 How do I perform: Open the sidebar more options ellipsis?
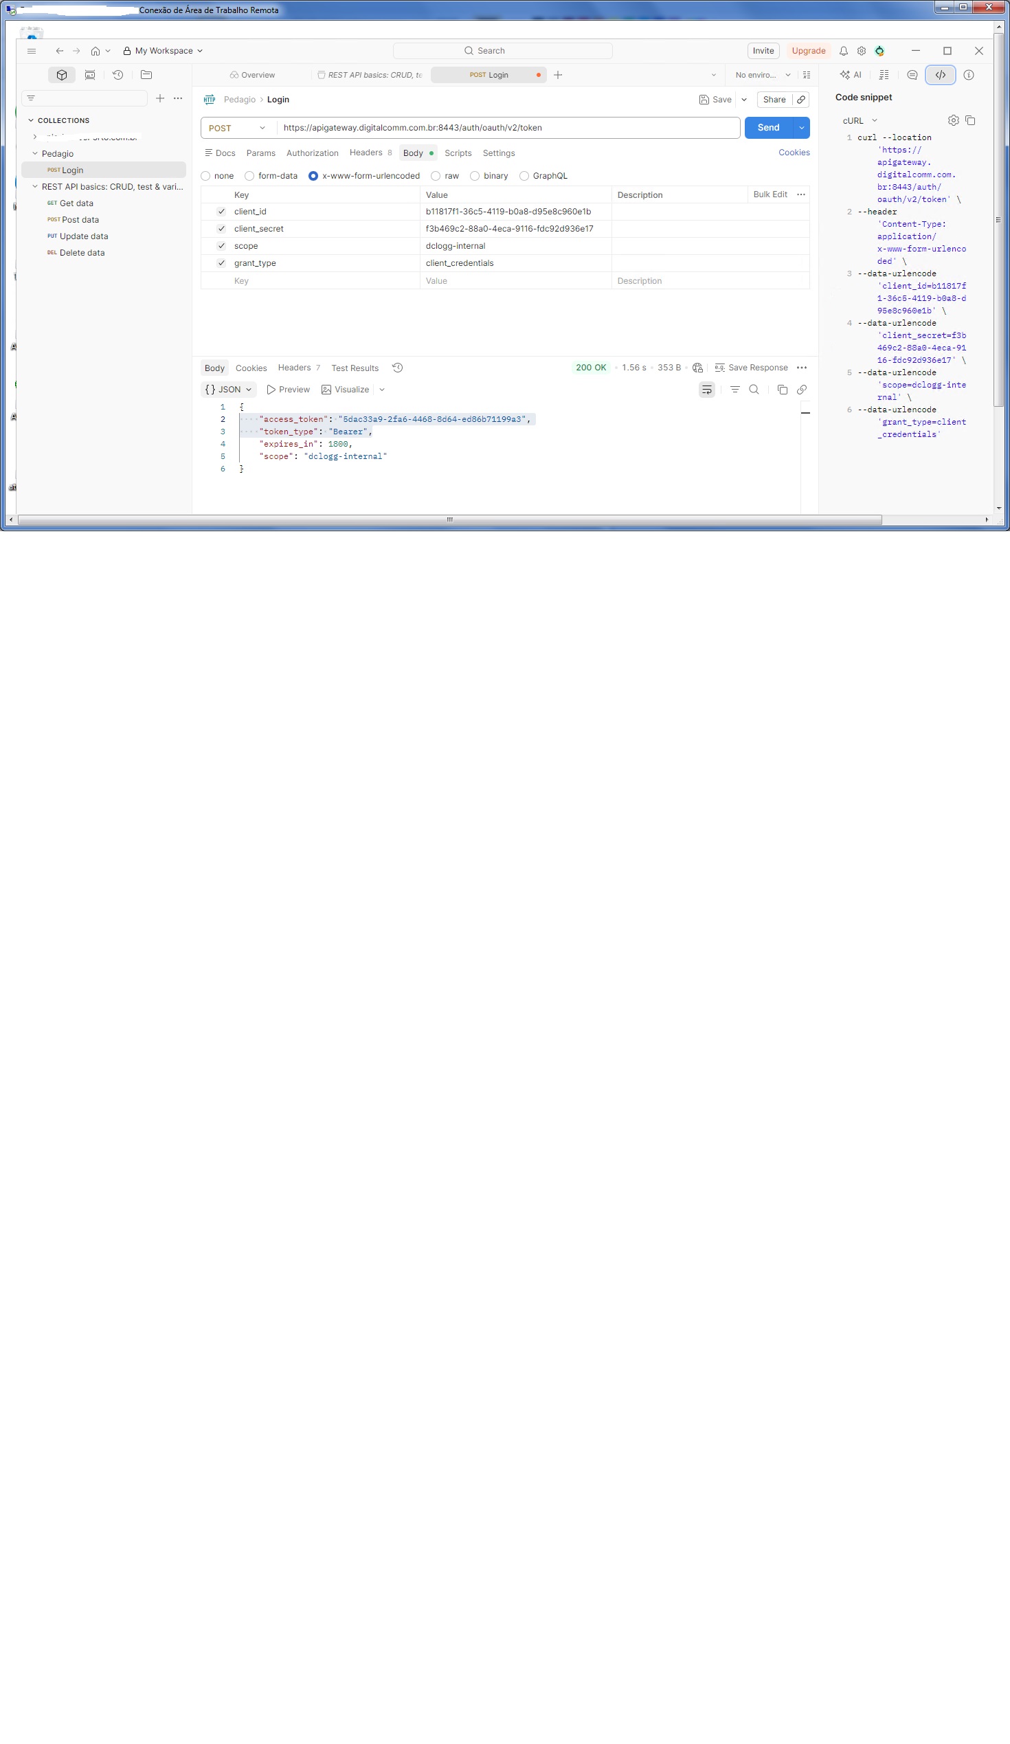178,98
